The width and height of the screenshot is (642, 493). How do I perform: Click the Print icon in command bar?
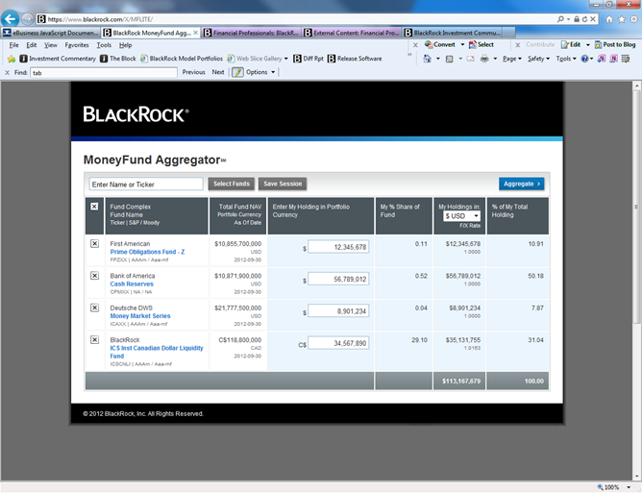pyautogui.click(x=484, y=59)
